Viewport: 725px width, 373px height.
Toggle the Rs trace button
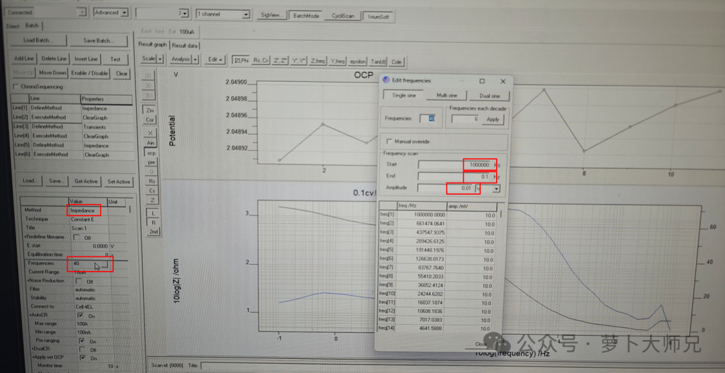(x=152, y=181)
